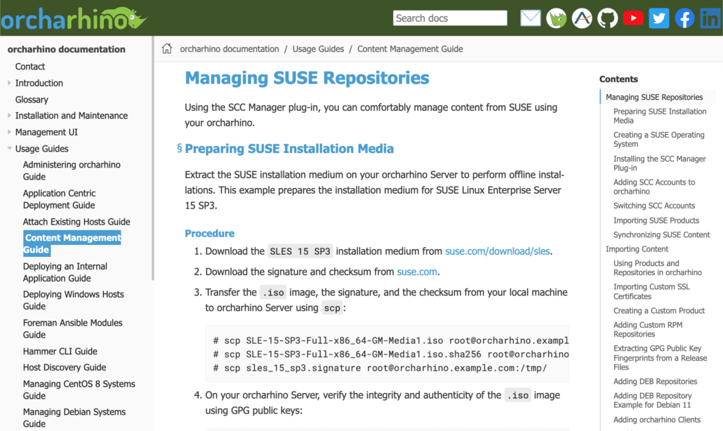Open the Twitter icon
This screenshot has width=723, height=431.
(659, 18)
